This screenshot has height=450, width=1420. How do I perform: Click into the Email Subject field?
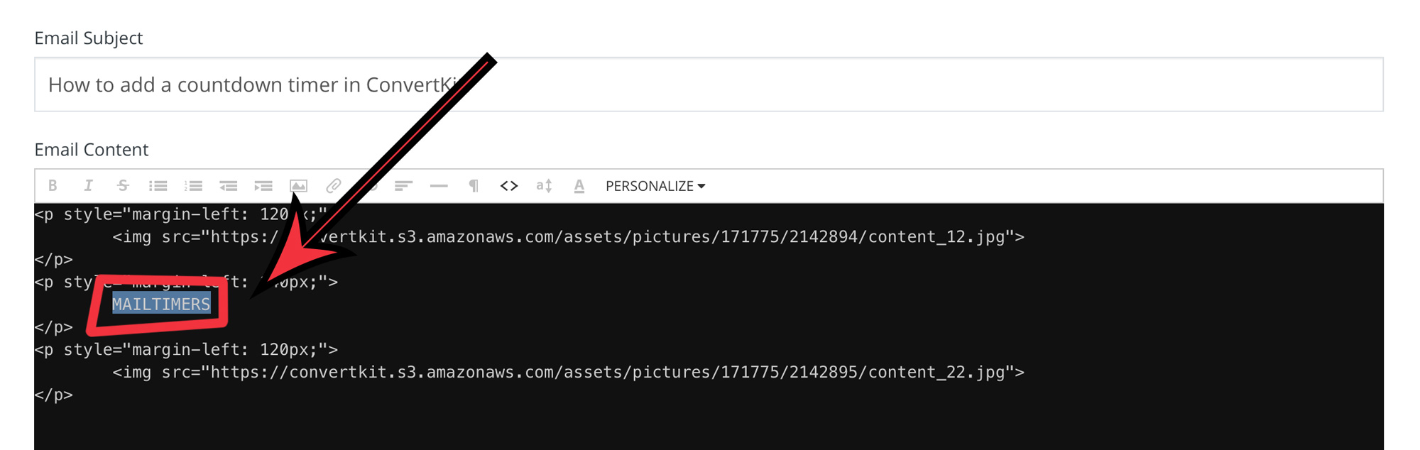point(709,84)
